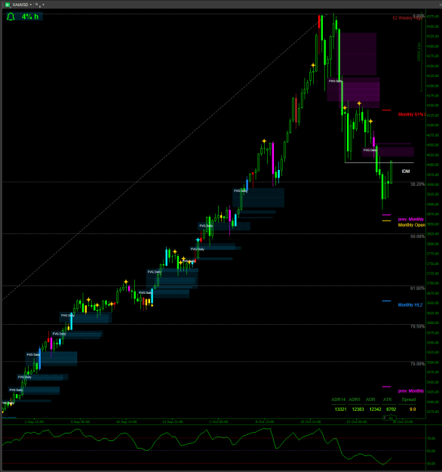Click the timeframe period icon in toolbar
The width and height of the screenshot is (442, 472).
point(38,5)
